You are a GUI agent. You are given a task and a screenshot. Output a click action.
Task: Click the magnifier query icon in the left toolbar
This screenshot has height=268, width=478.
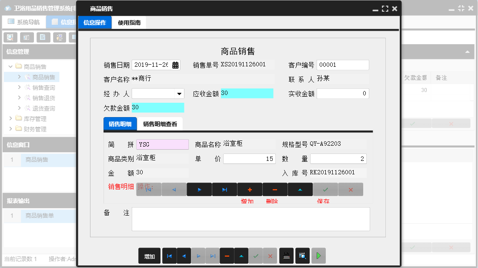tap(10, 37)
